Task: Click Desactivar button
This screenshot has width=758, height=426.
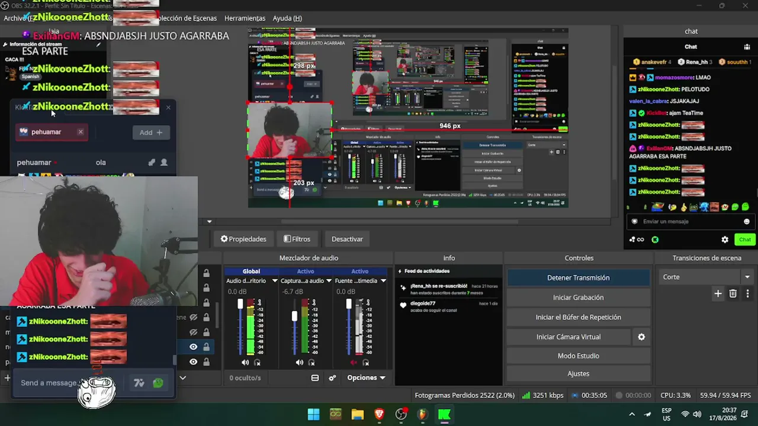Action: pos(347,239)
